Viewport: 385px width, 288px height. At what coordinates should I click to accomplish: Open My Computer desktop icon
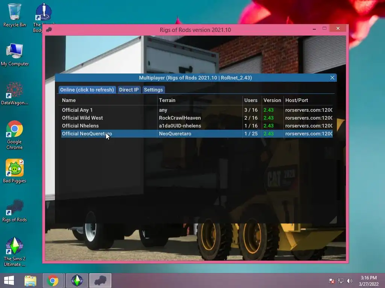(x=15, y=54)
